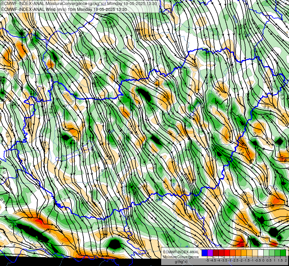
Task: Click legend label 'MoistureConvergence'
Action: point(181,257)
